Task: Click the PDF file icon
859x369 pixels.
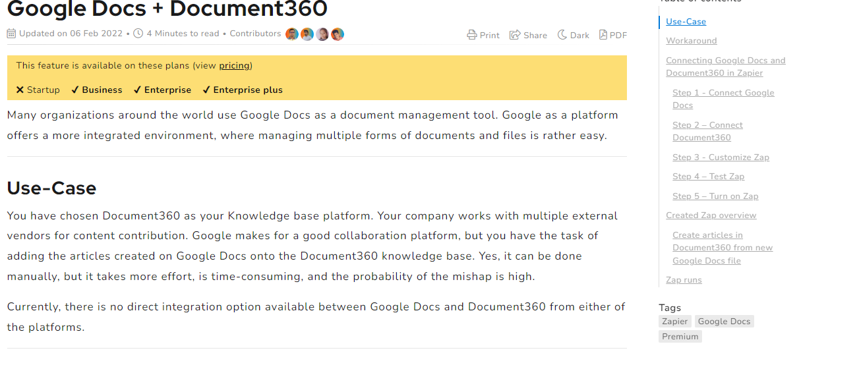Action: point(603,35)
